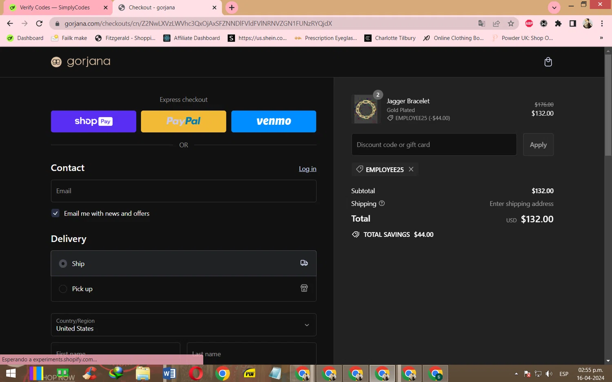Open the shopping bag cart icon

(548, 62)
